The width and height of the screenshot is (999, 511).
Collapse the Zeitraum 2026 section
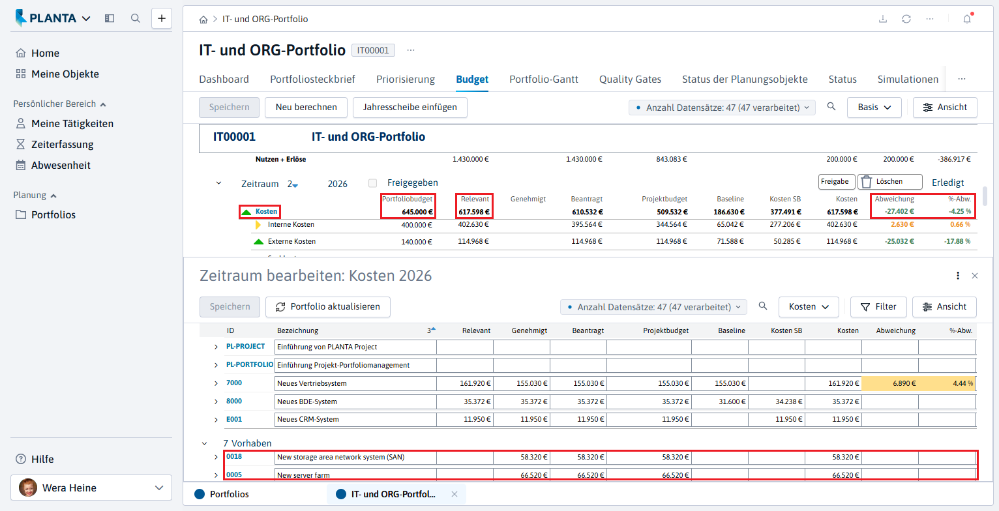(x=219, y=183)
